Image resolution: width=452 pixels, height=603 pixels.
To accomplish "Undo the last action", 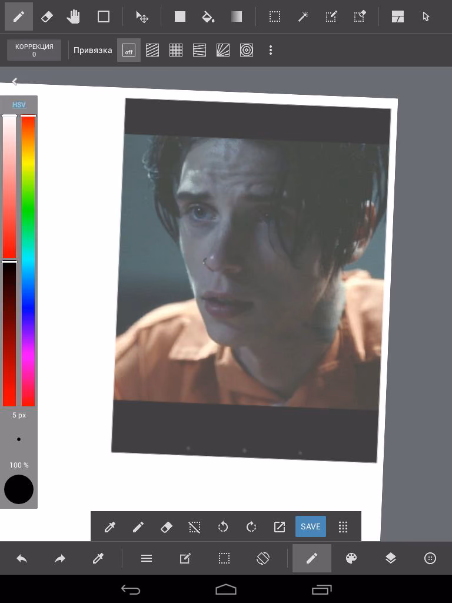I will (22, 558).
